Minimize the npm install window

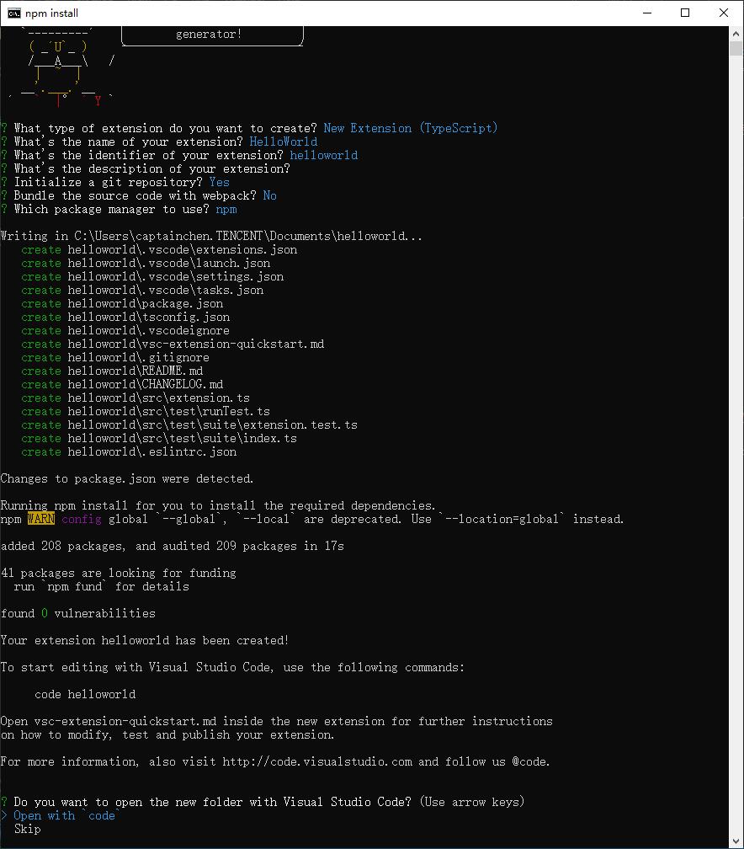pyautogui.click(x=647, y=13)
